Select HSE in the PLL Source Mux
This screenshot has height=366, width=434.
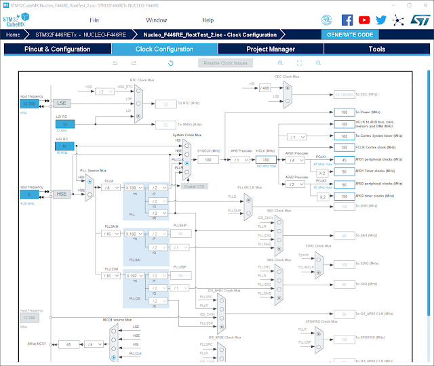(90, 195)
